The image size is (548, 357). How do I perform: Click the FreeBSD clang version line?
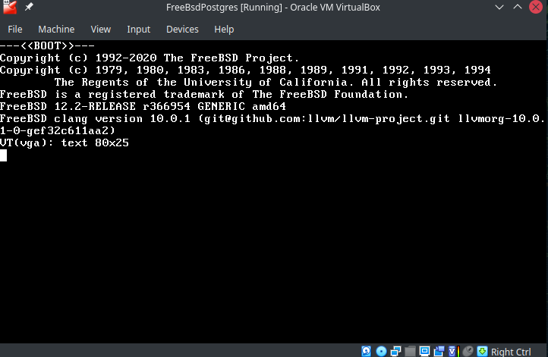click(272, 119)
